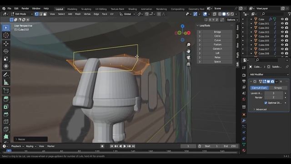Viewport: 291px width, 164px height.
Task: Open the Physics properties tab icon
Action: pyautogui.click(x=244, y=133)
